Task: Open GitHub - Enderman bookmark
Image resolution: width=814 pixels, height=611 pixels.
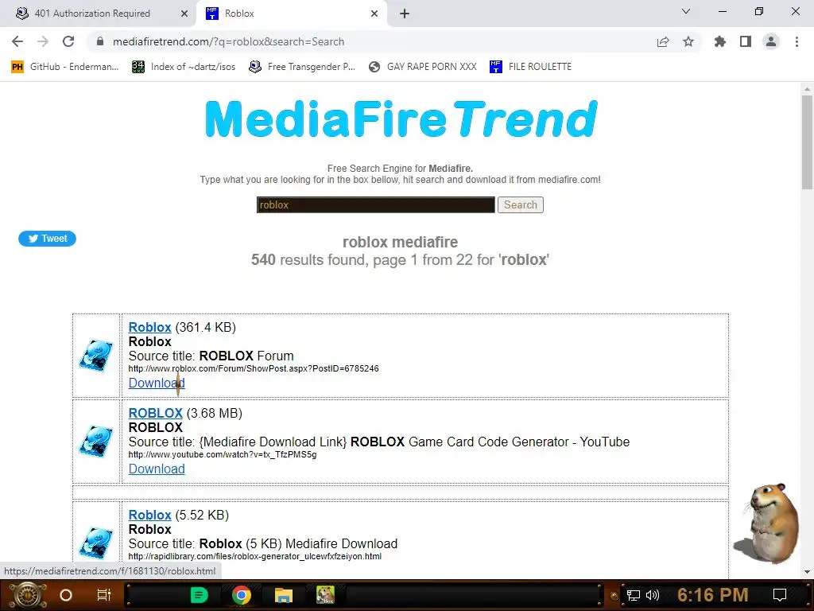Action: point(65,67)
